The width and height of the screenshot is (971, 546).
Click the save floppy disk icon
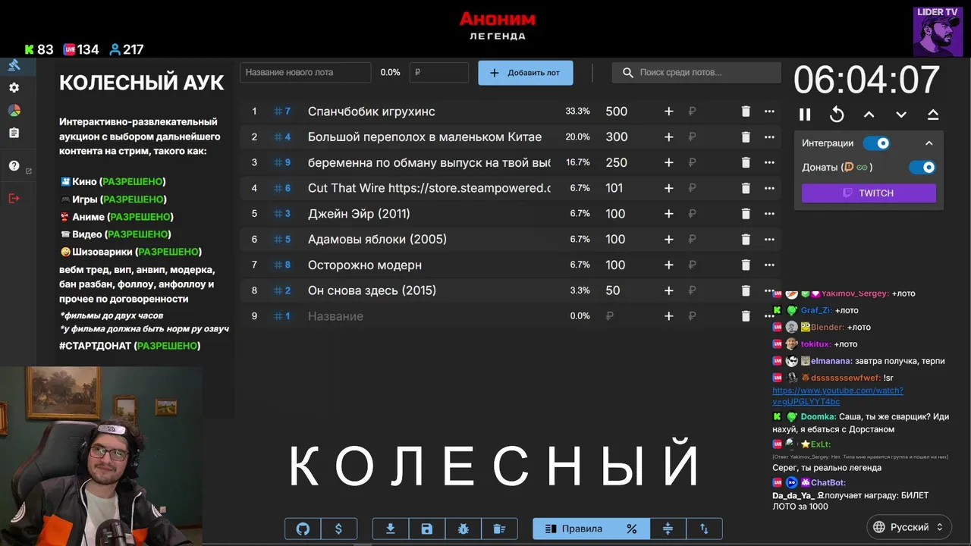(x=426, y=529)
